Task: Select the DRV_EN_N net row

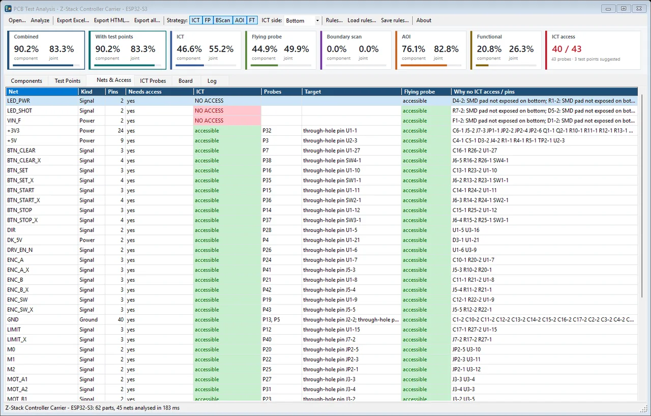Action: 321,250
